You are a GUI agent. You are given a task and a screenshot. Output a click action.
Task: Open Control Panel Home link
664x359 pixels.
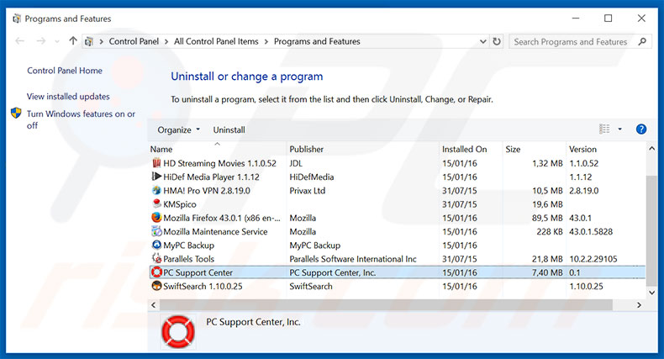coord(65,71)
